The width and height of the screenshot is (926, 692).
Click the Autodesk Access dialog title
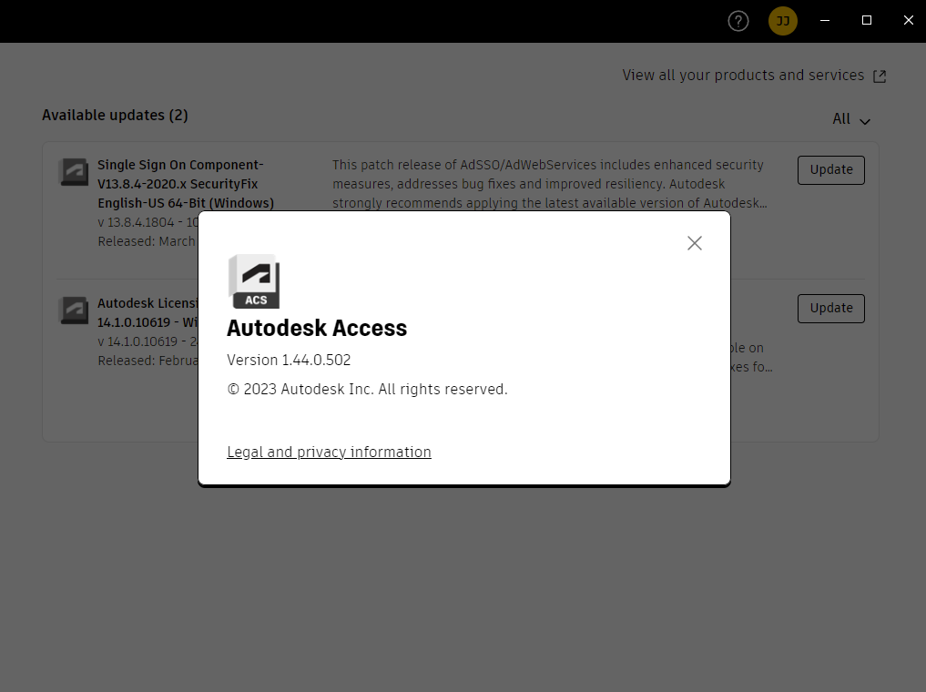pyautogui.click(x=317, y=329)
